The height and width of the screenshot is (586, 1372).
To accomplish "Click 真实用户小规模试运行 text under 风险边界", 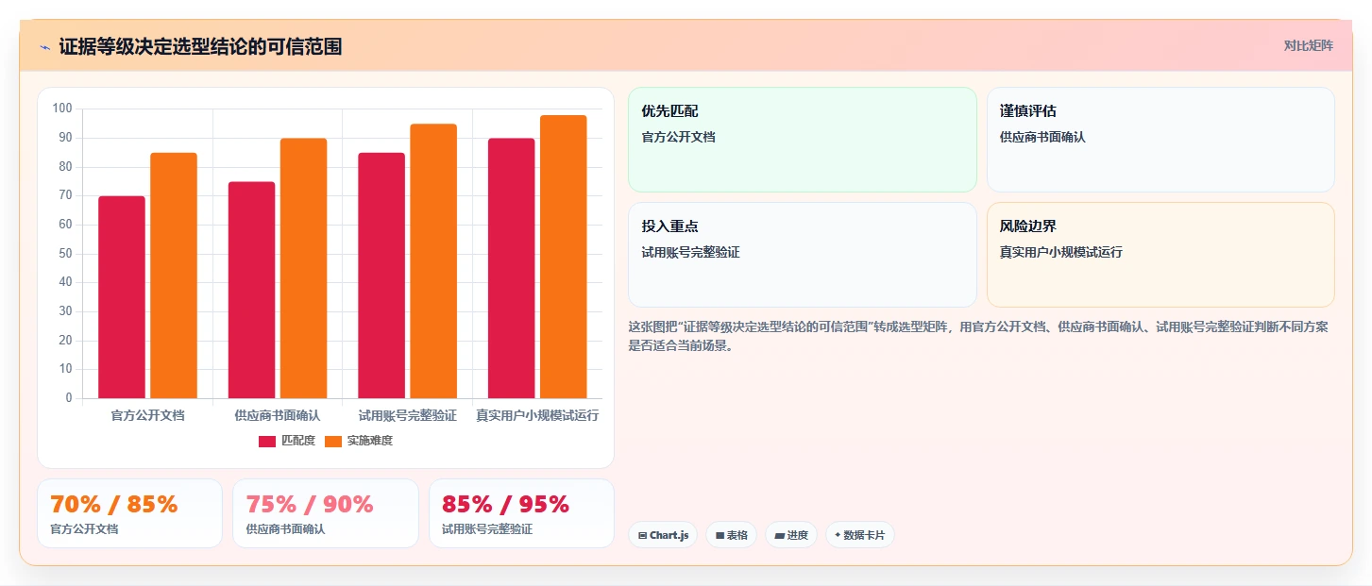I will pos(1061,252).
